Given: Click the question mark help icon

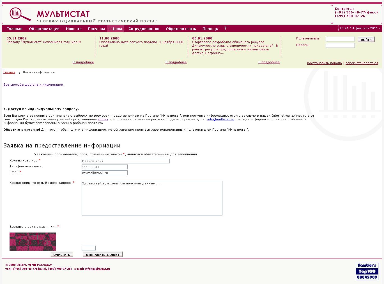Looking at the screenshot, I should 225,29.
